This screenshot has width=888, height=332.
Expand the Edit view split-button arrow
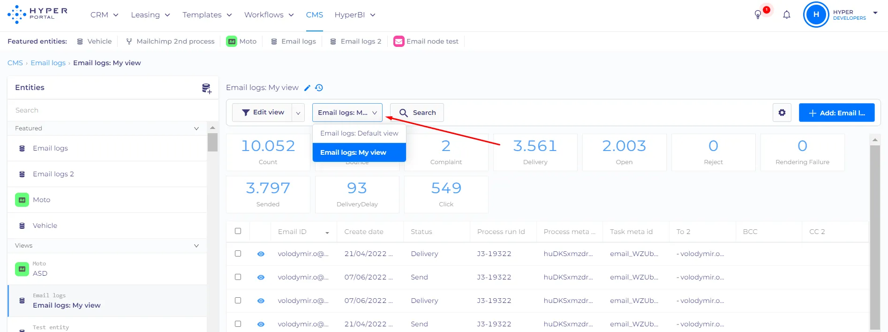[298, 113]
